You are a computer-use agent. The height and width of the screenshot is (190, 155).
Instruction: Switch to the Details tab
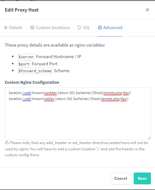pyautogui.click(x=13, y=27)
